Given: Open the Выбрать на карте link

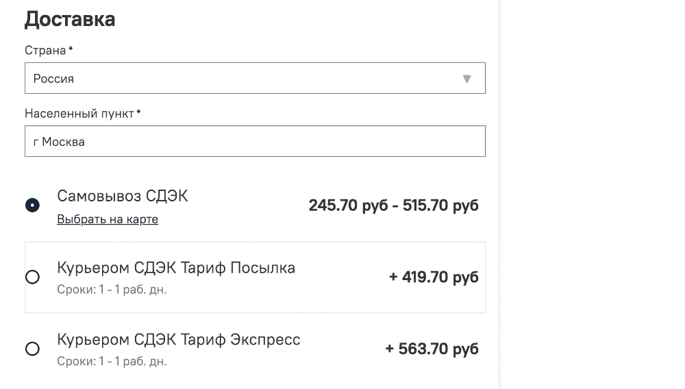Looking at the screenshot, I should [108, 220].
